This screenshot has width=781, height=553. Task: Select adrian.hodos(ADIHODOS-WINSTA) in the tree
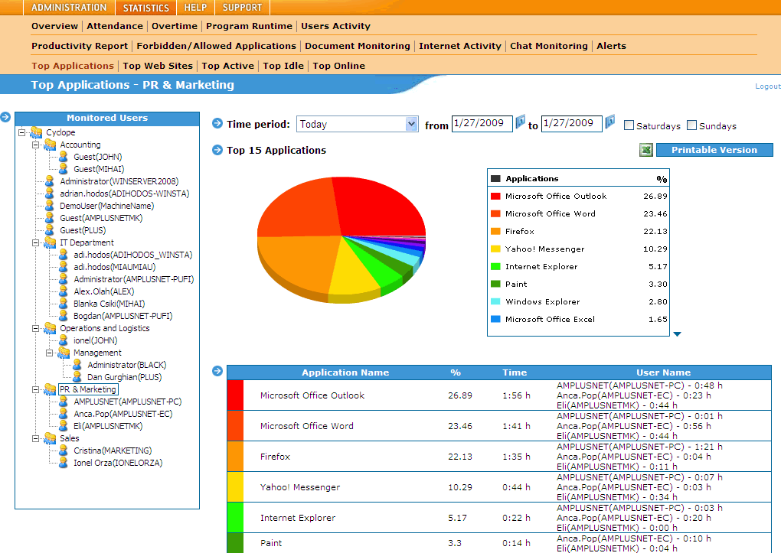point(125,194)
